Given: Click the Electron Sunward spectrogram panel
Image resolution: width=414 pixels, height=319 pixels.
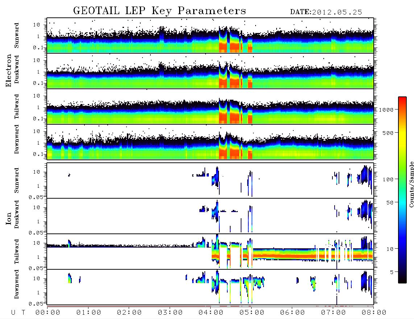Looking at the screenshot, I should (210, 36).
